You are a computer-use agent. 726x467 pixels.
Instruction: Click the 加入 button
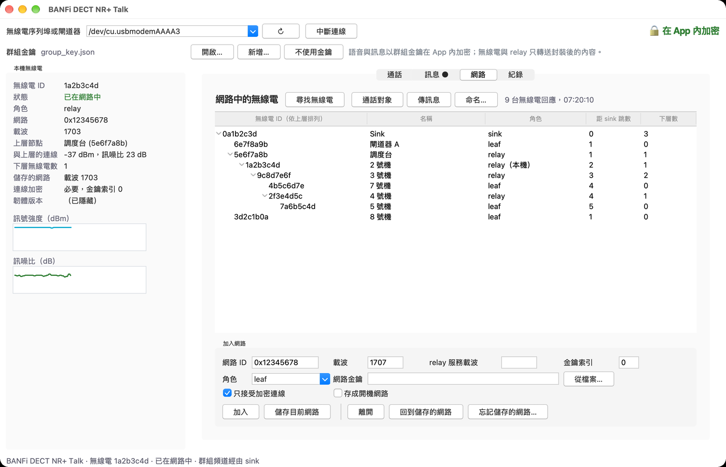coord(241,412)
